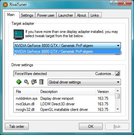The image size is (134, 135).
Task: Click the Customize triangle button
Action: 117,74
